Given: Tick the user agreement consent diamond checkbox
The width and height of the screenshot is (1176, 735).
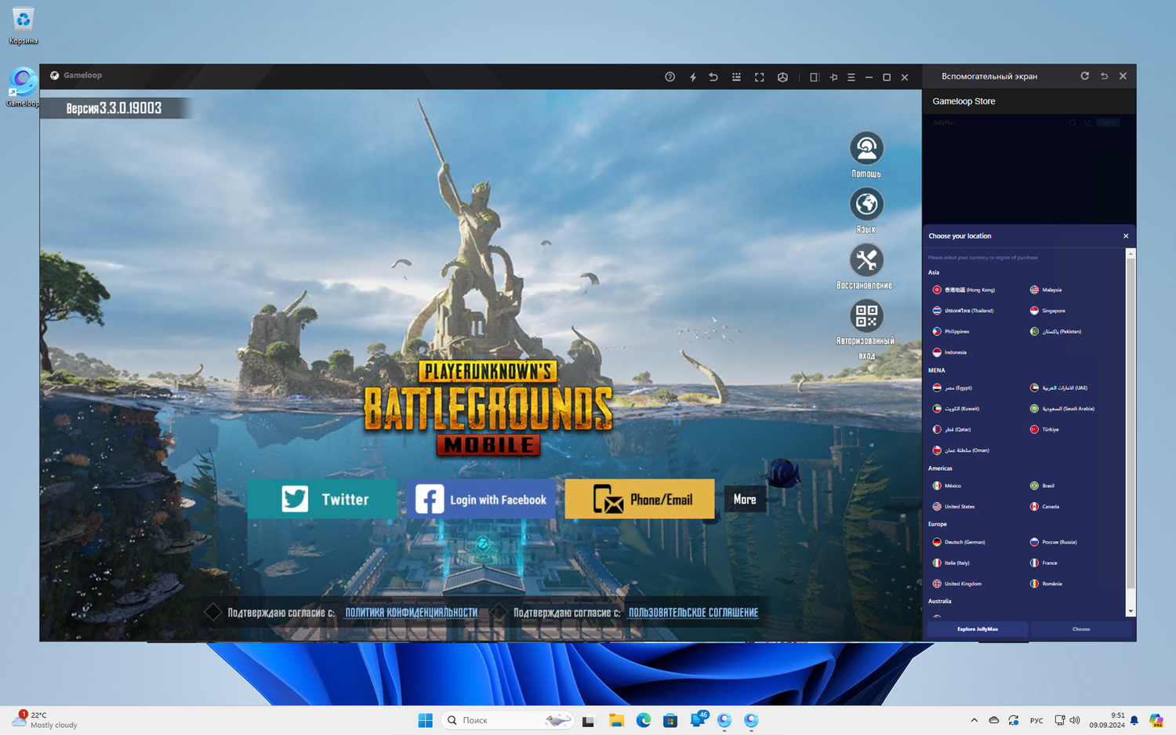Looking at the screenshot, I should click(x=499, y=612).
